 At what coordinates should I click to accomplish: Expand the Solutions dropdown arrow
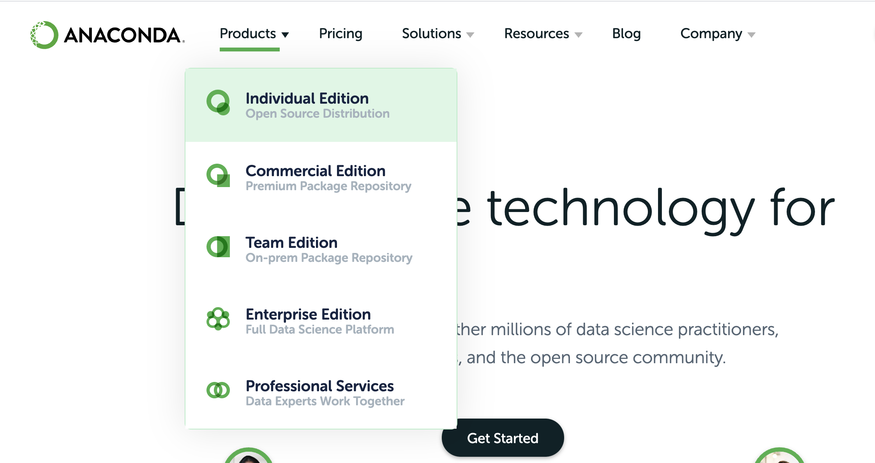coord(470,35)
